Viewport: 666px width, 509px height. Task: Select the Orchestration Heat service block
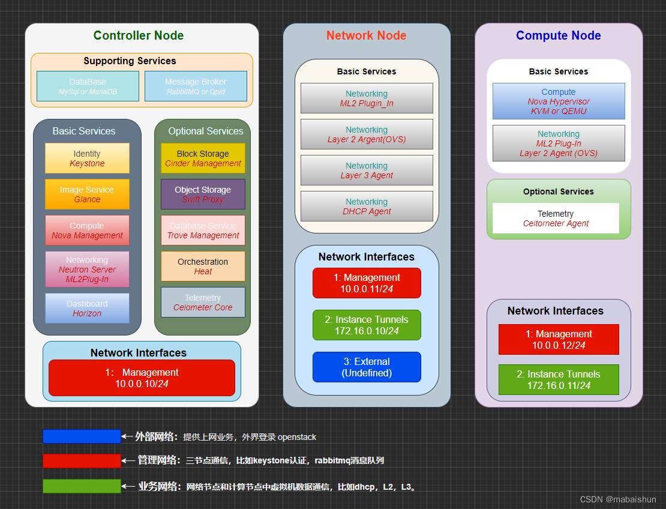(203, 265)
